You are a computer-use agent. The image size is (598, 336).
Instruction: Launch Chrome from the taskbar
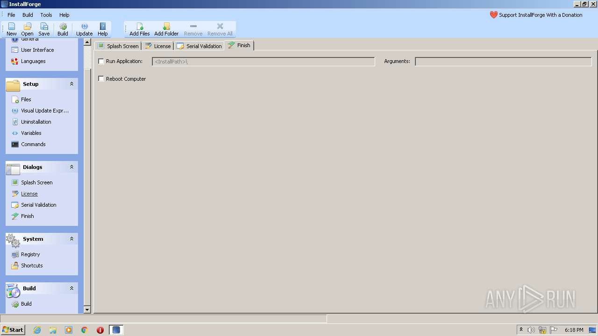pos(85,330)
